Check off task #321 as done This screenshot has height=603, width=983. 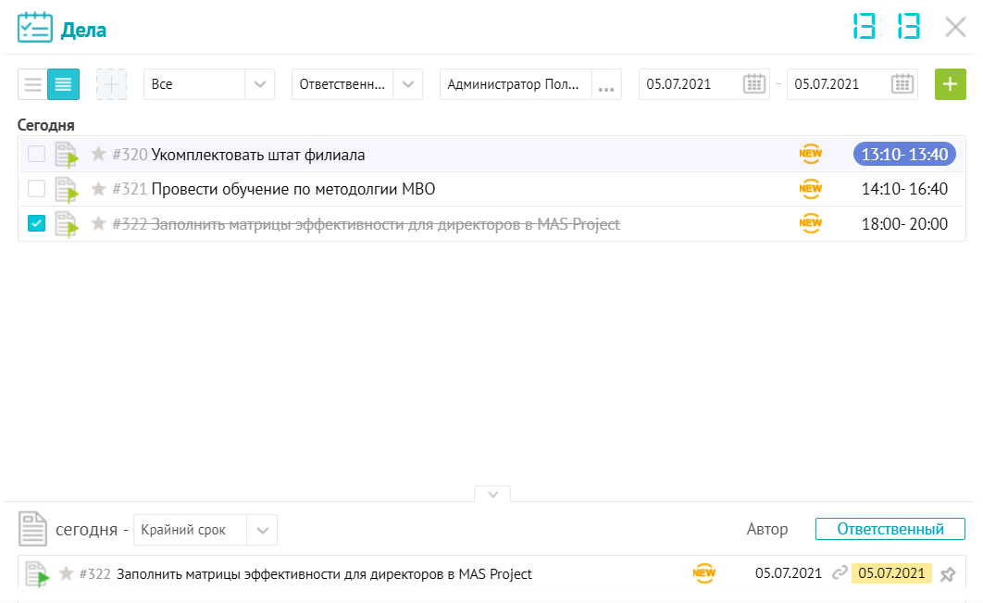point(36,188)
